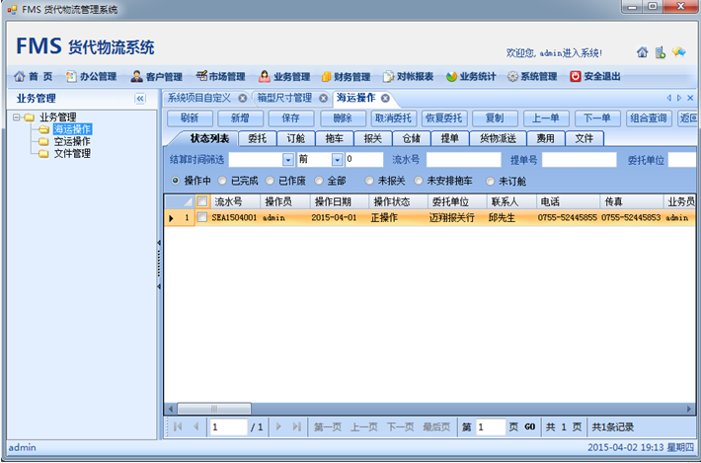Click the 刷新 button
The height and width of the screenshot is (463, 701).
pyautogui.click(x=191, y=117)
